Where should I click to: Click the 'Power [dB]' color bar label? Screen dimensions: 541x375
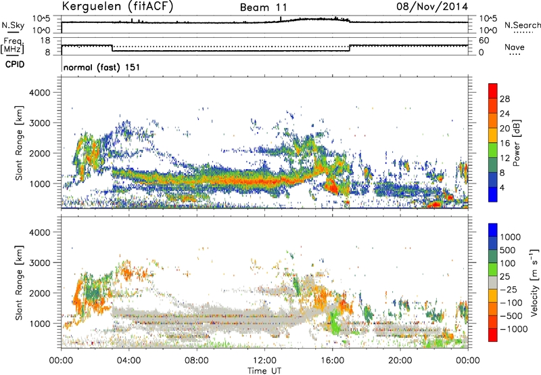pyautogui.click(x=516, y=143)
